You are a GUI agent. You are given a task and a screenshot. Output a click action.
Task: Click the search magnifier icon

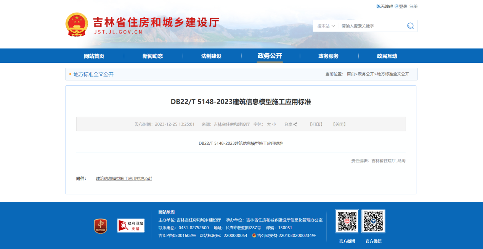(x=410, y=26)
